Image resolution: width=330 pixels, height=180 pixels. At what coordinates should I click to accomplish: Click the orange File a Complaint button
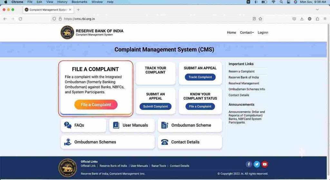pyautogui.click(x=96, y=105)
